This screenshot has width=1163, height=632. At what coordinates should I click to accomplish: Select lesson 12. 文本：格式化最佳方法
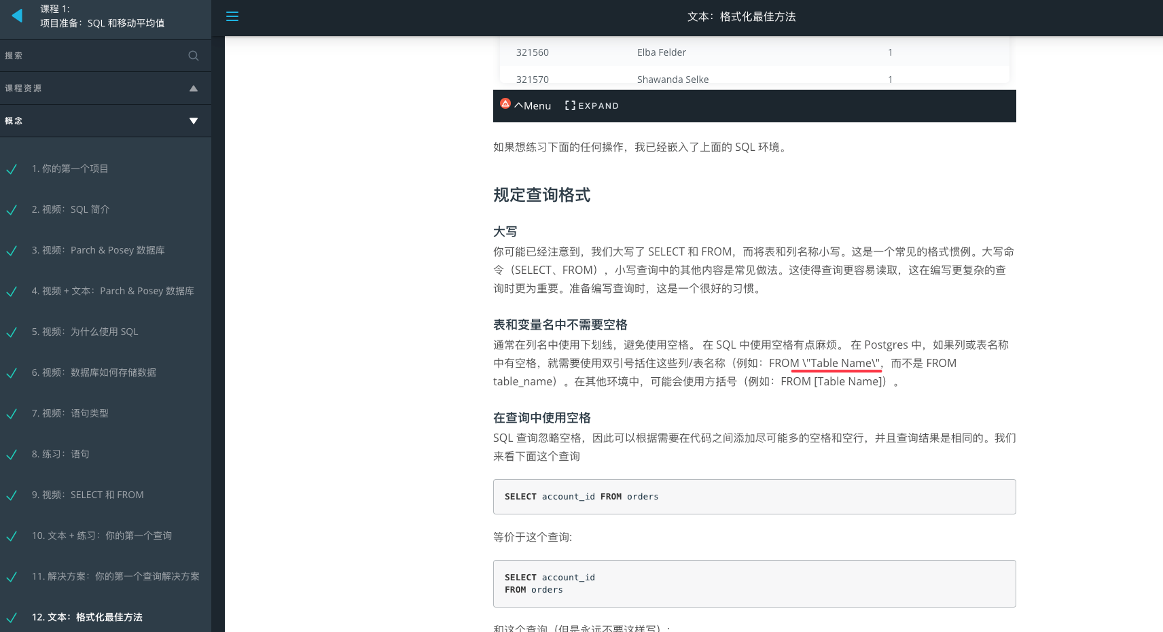87,617
